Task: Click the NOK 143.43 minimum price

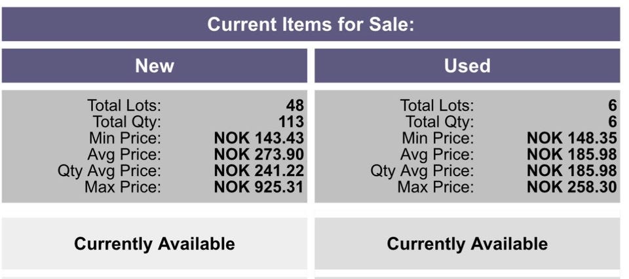Action: 259,138
